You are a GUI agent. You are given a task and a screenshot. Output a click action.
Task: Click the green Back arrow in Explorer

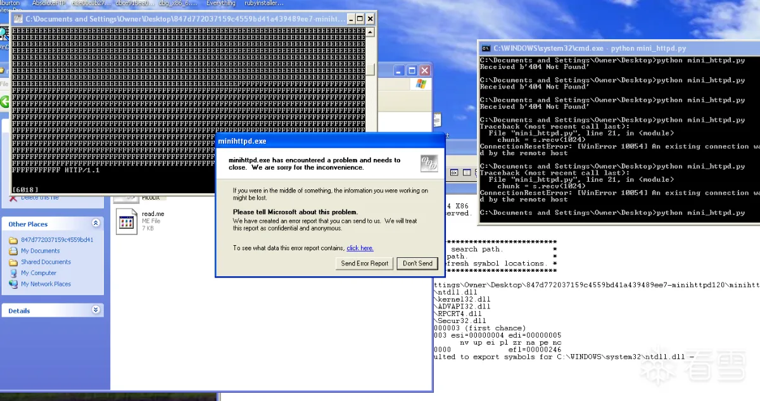[x=5, y=101]
